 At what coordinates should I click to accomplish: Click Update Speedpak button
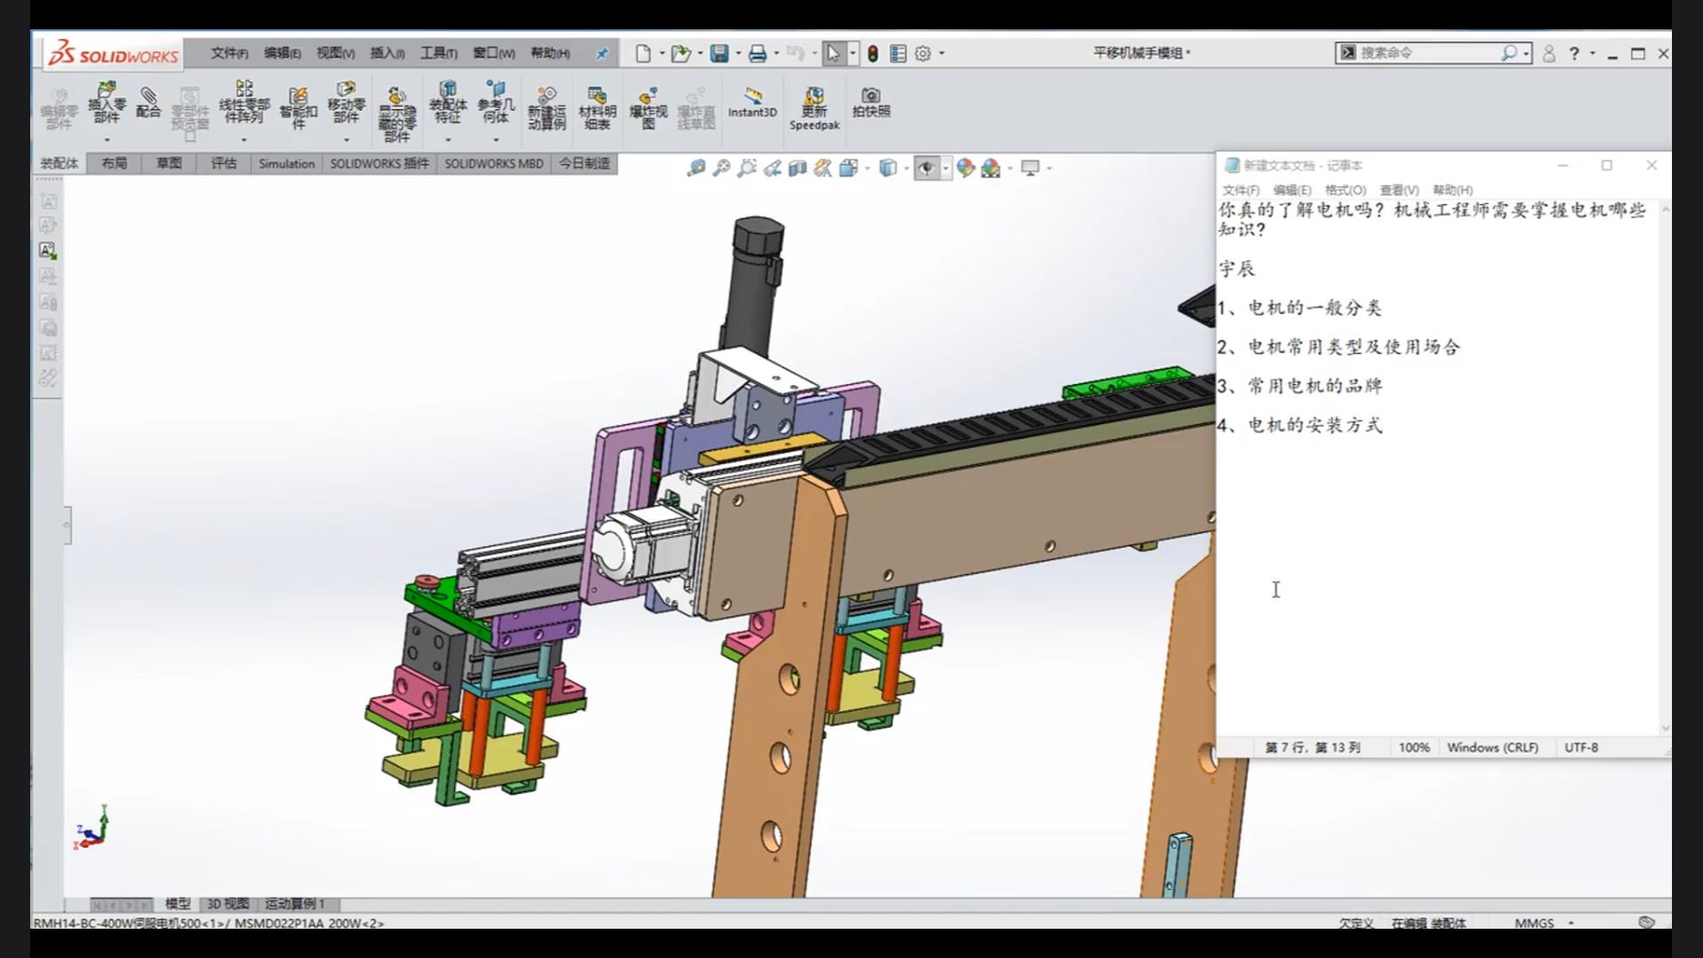814,108
